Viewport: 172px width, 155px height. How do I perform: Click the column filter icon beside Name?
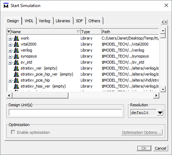coord(9,32)
